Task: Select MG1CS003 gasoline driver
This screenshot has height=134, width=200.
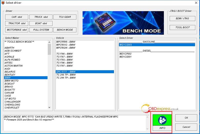Action: [x=157, y=45]
